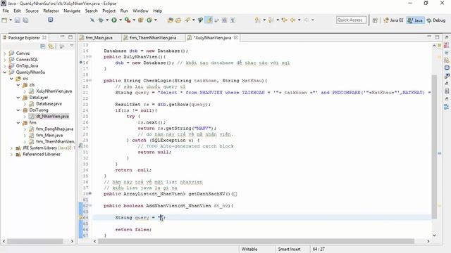
Task: Click the Save icon in toolbar
Action: click(18, 20)
